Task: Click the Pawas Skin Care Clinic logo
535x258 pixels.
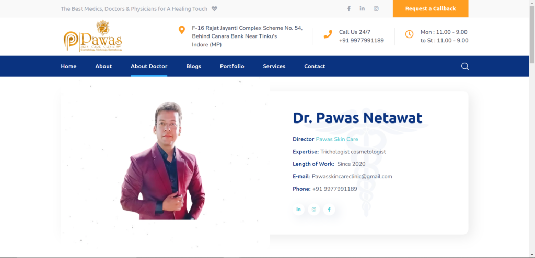Action: pyautogui.click(x=93, y=36)
